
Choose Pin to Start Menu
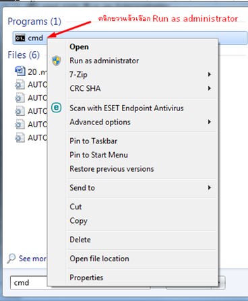pyautogui.click(x=98, y=155)
